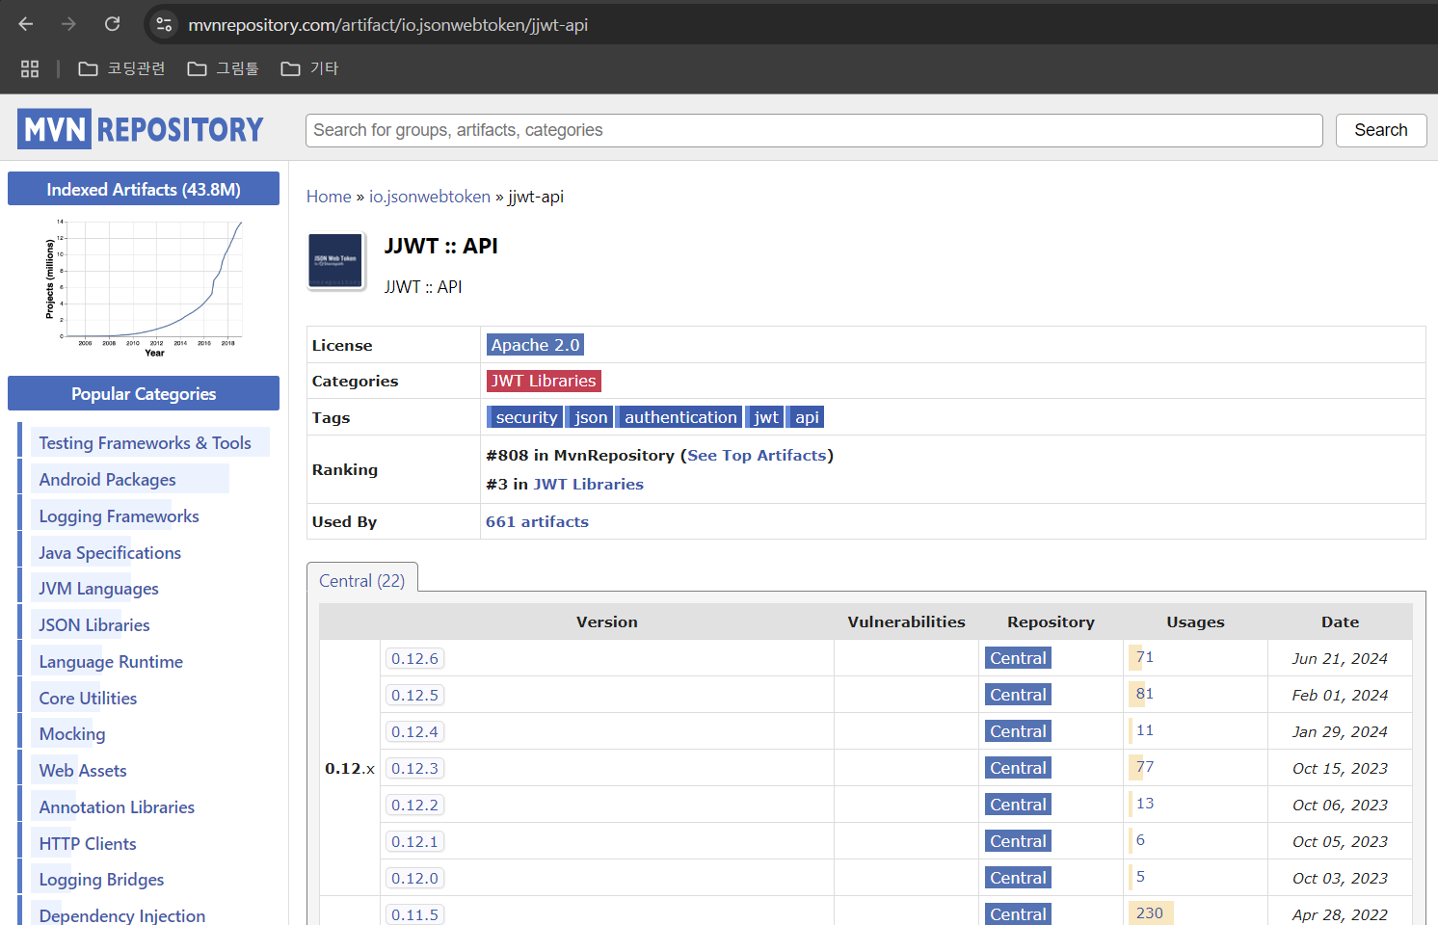Open See Top Artifacts link
This screenshot has width=1438, height=925.
pos(757,455)
